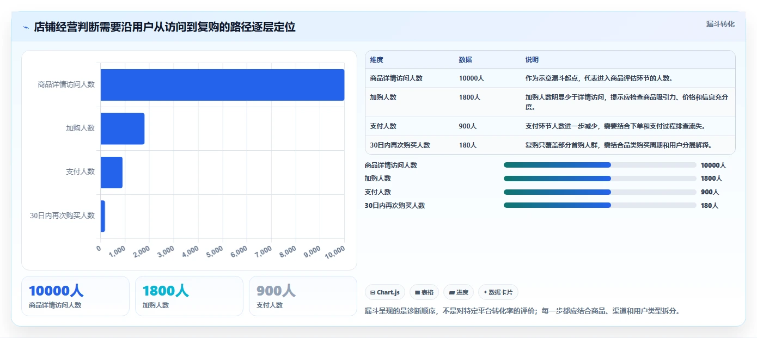The image size is (757, 338).
Task: Click the lightning icon beside the title
Action: [x=26, y=27]
